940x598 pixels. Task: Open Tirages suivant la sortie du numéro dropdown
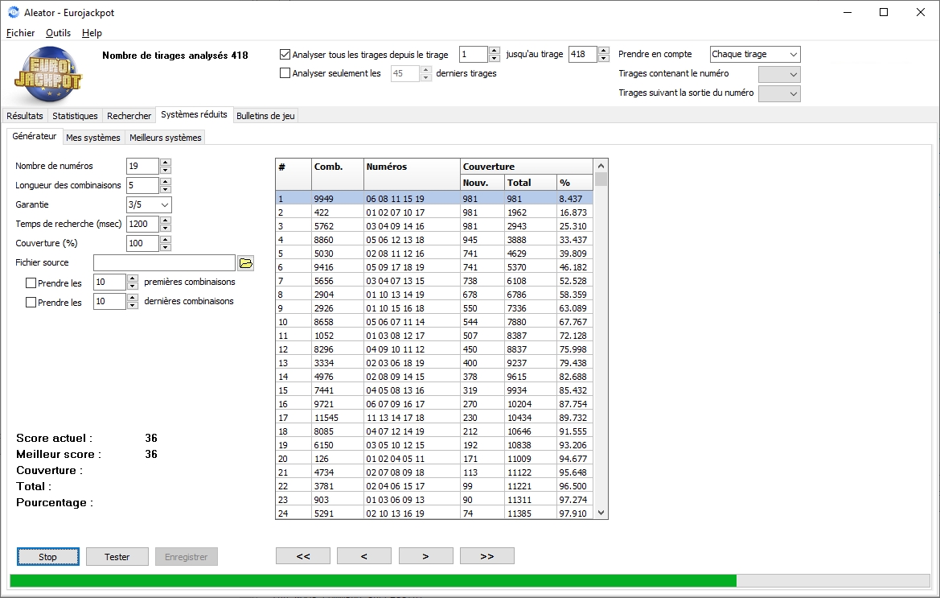click(x=779, y=93)
